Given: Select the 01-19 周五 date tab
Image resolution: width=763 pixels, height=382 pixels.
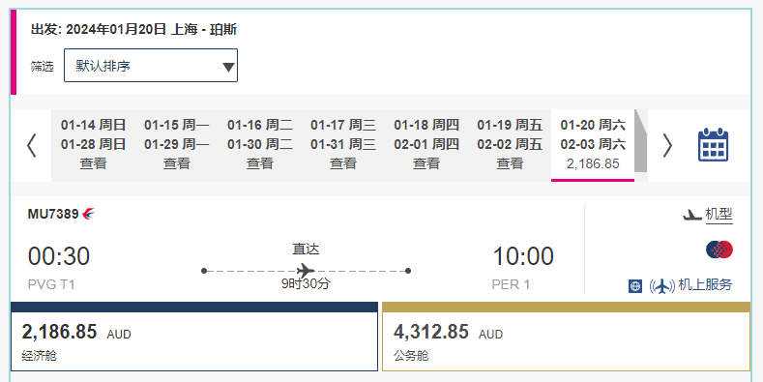Looking at the screenshot, I should pos(510,144).
